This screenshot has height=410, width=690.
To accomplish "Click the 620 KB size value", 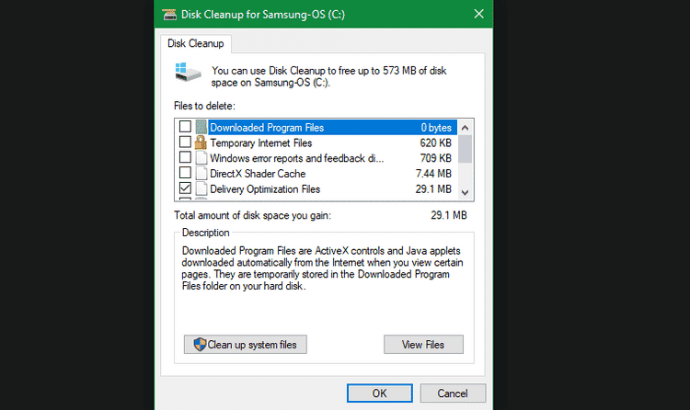I will 436,143.
